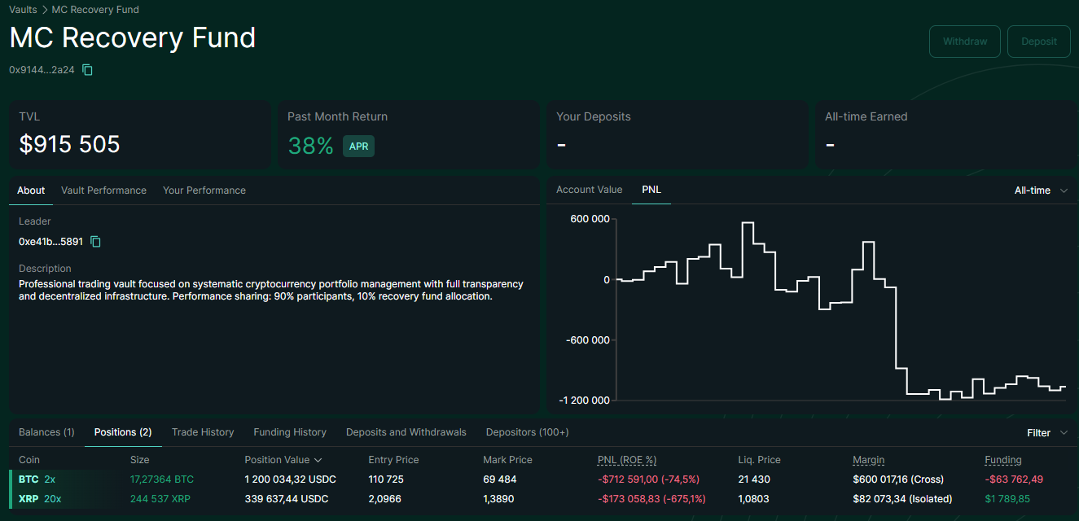Open the Balances (1) tab

[x=46, y=432]
